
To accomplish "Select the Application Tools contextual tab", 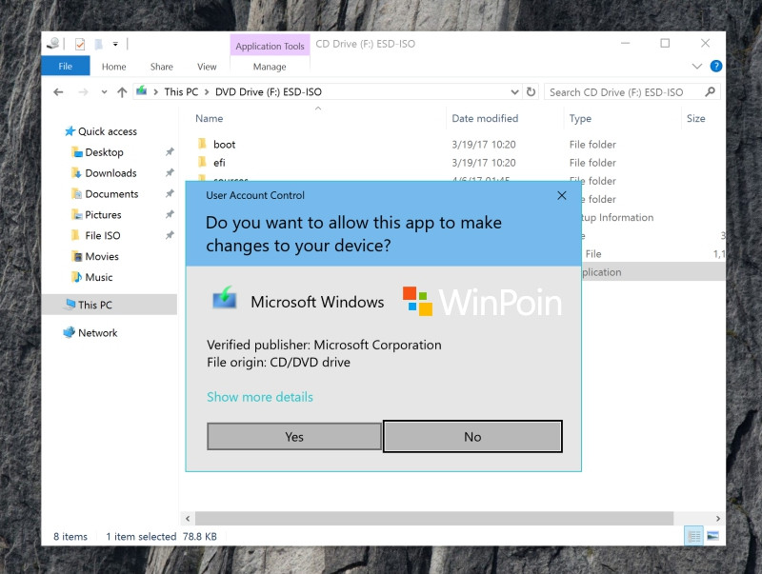I will (270, 46).
